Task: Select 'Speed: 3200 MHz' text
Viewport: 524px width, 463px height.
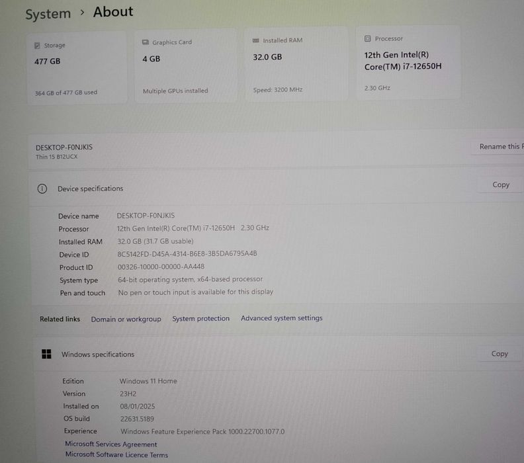Action: tap(278, 89)
